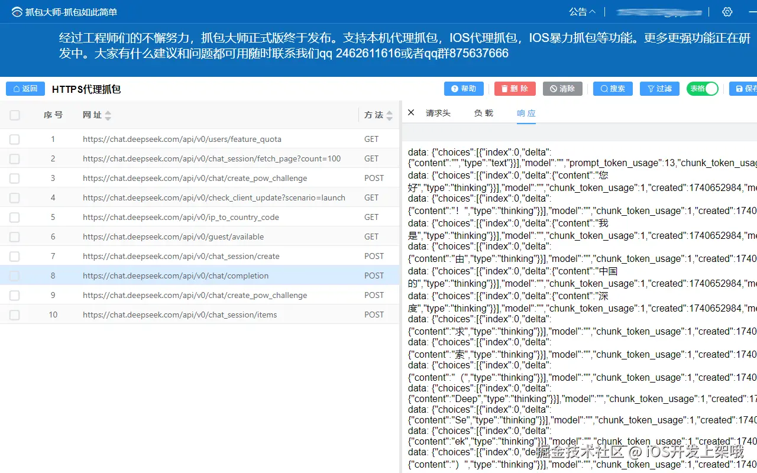
Task: Check the checkbox for row 1 feature_quota
Action: [x=15, y=140]
